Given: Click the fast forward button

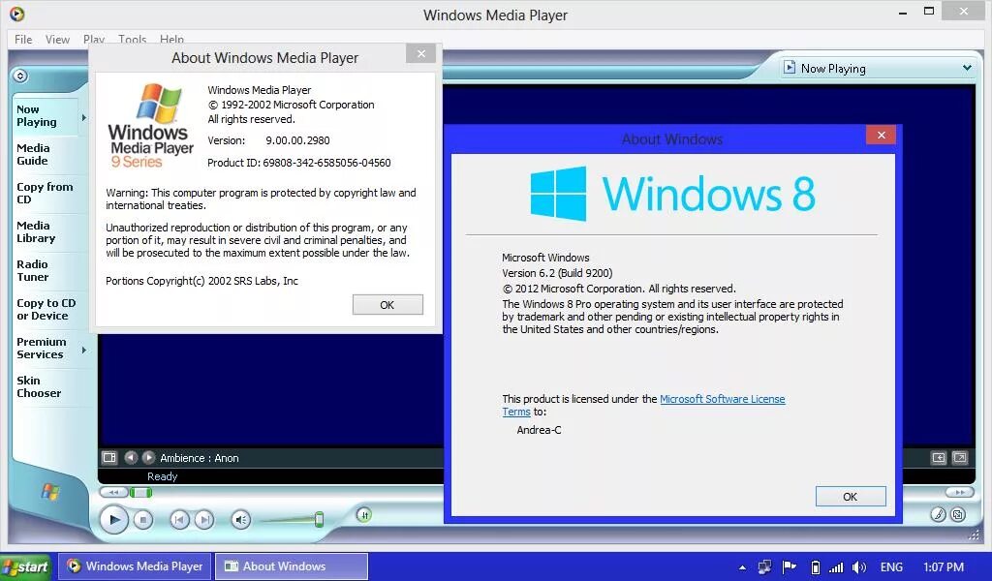Looking at the screenshot, I should 960,493.
